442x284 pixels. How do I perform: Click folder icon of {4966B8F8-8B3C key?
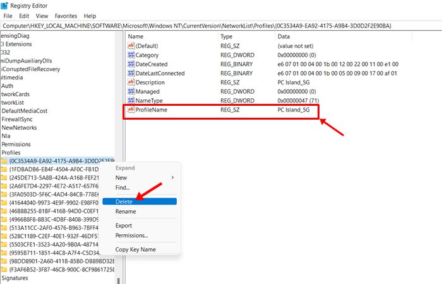tap(4, 219)
